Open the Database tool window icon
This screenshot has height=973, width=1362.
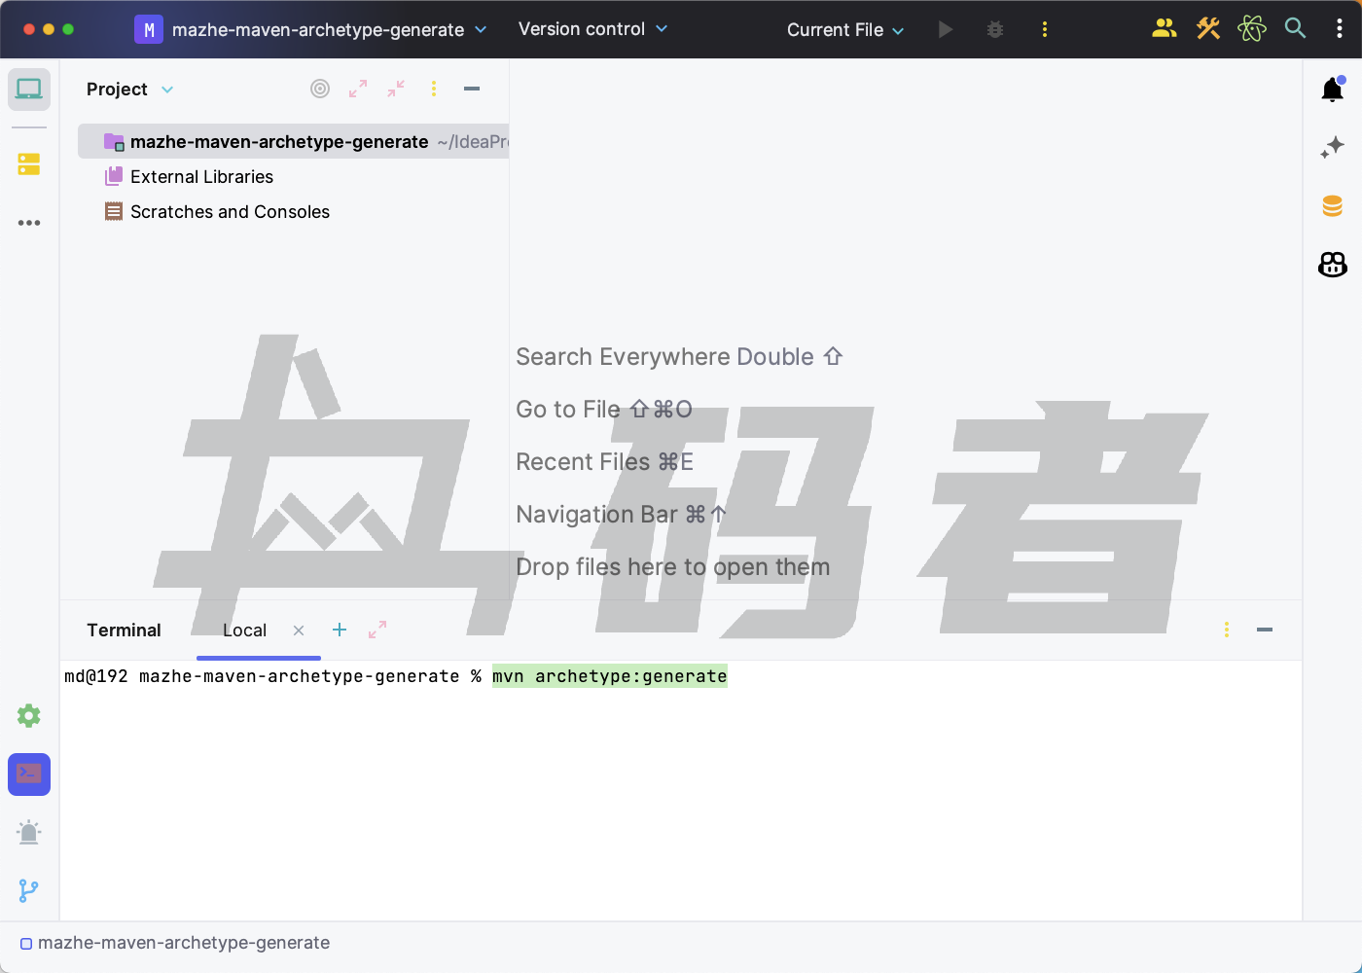[1332, 205]
